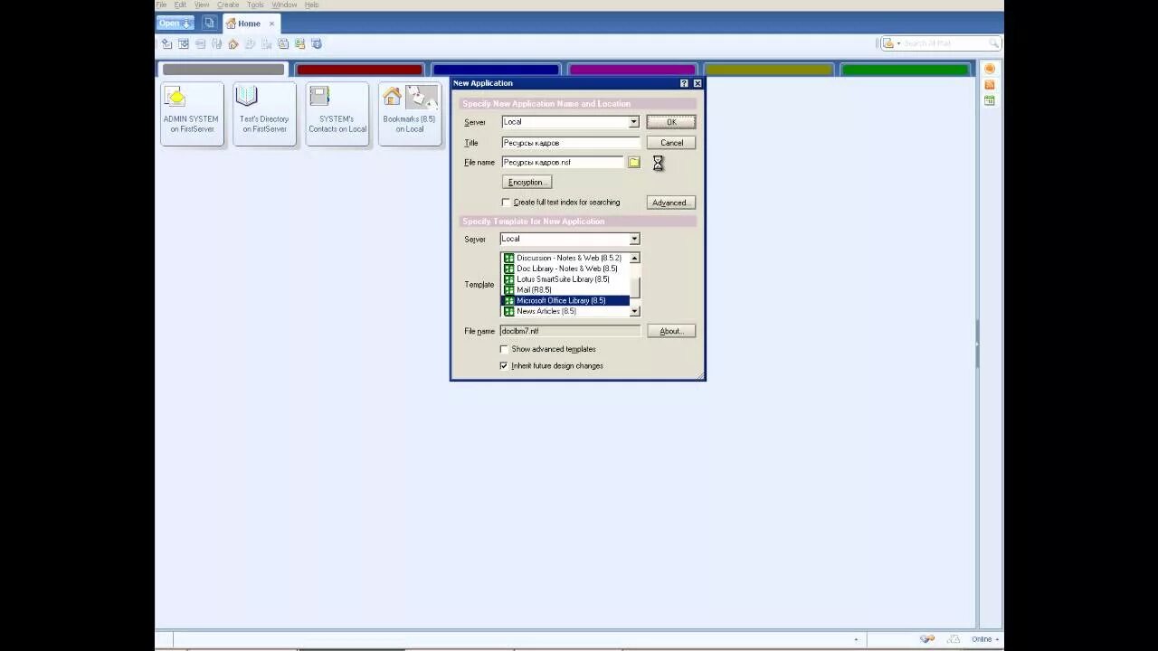Select the Mail (R8.5) template
This screenshot has height=651, width=1158.
(x=533, y=289)
